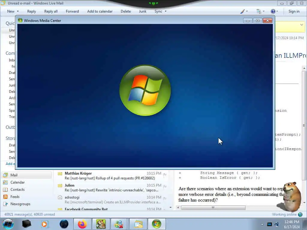Click the black box taskbar icon
The height and width of the screenshot is (230, 307).
click(26, 224)
